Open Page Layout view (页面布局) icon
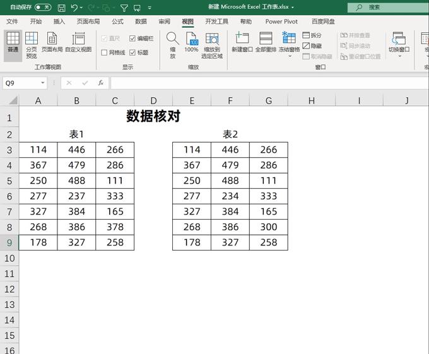The width and height of the screenshot is (429, 354). point(52,42)
